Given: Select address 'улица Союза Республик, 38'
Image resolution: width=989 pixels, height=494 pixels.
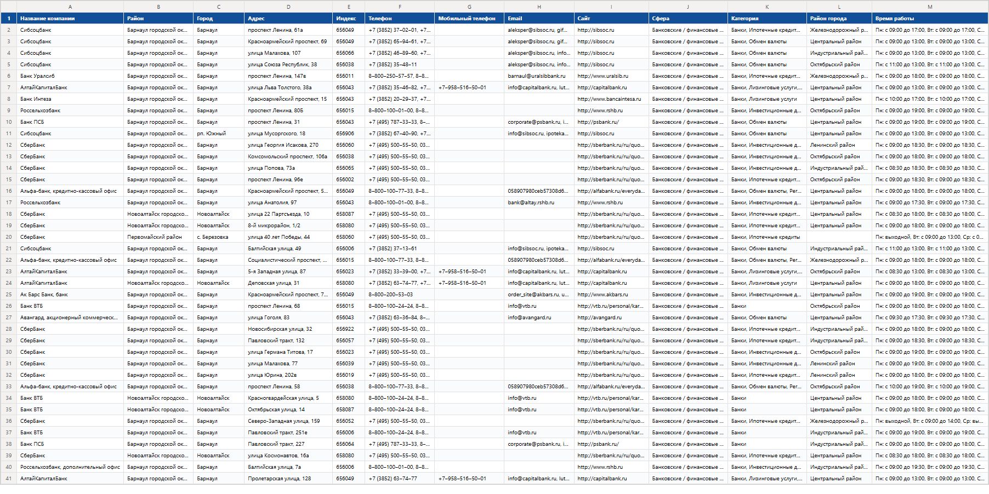Looking at the screenshot, I should [288, 64].
